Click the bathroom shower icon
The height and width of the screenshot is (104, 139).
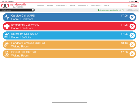7,35
